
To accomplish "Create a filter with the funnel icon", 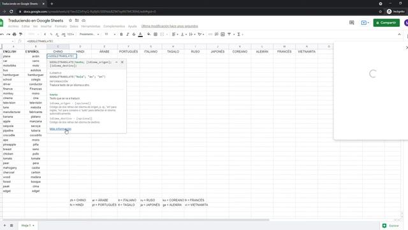I will pyautogui.click(x=229, y=34).
